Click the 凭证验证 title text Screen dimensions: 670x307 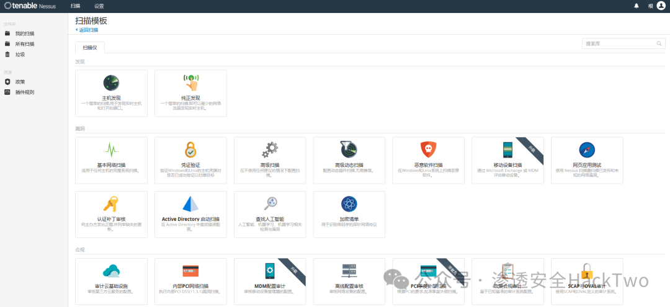coord(190,165)
